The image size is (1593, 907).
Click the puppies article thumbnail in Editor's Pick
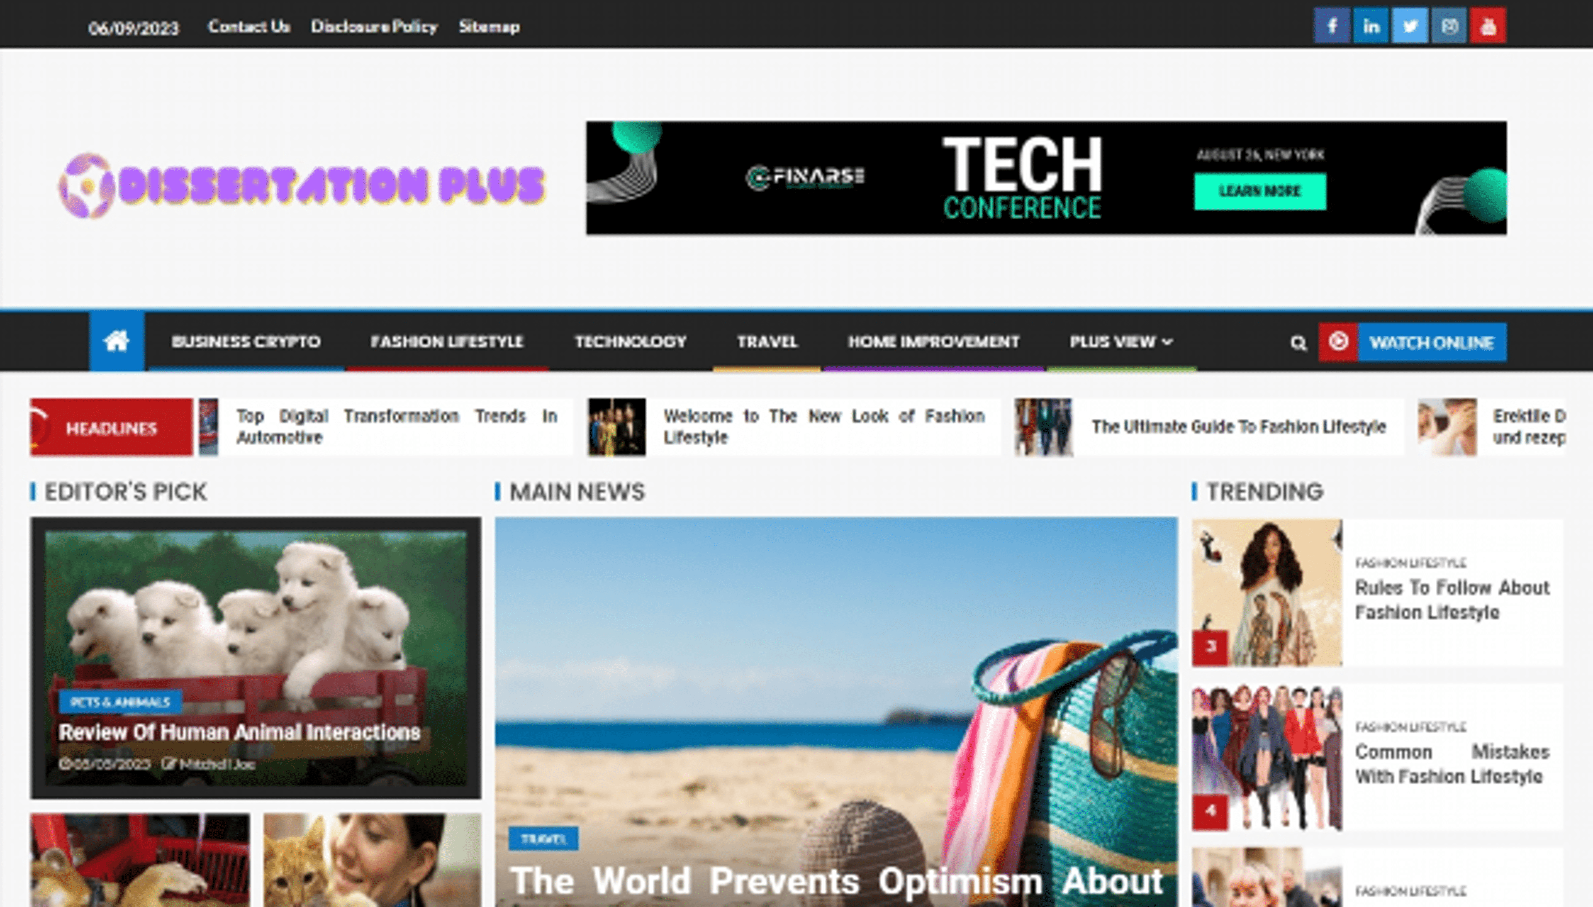(255, 610)
